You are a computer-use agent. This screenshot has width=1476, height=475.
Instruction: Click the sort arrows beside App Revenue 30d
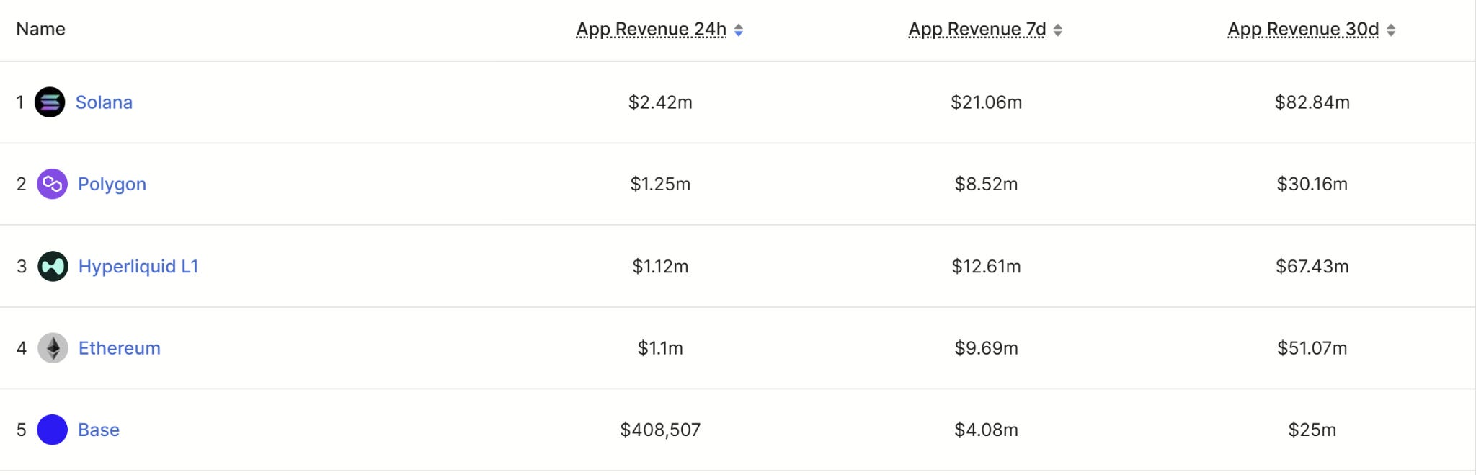pyautogui.click(x=1391, y=30)
